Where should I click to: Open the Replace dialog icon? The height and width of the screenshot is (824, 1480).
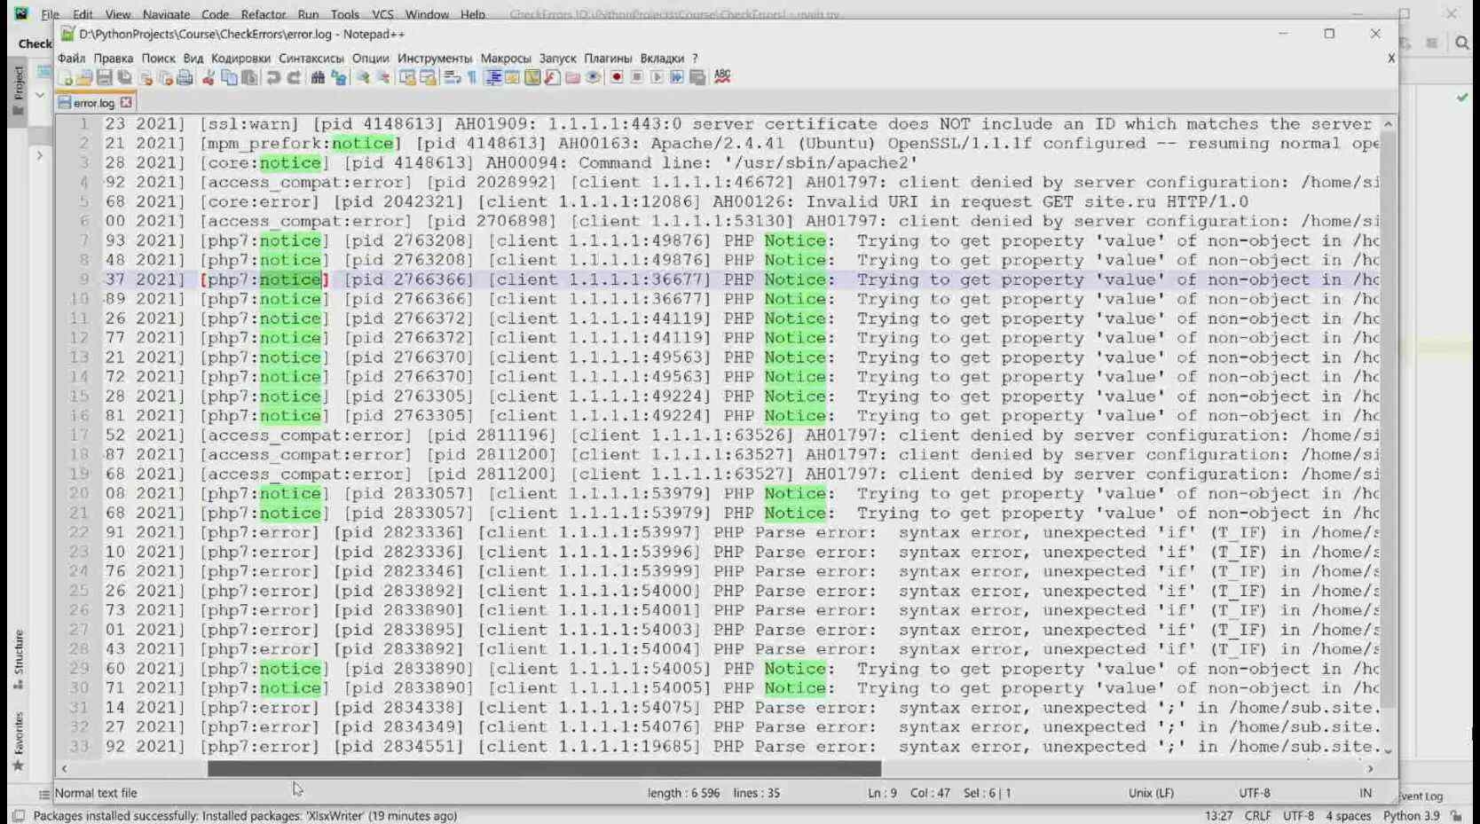point(338,77)
